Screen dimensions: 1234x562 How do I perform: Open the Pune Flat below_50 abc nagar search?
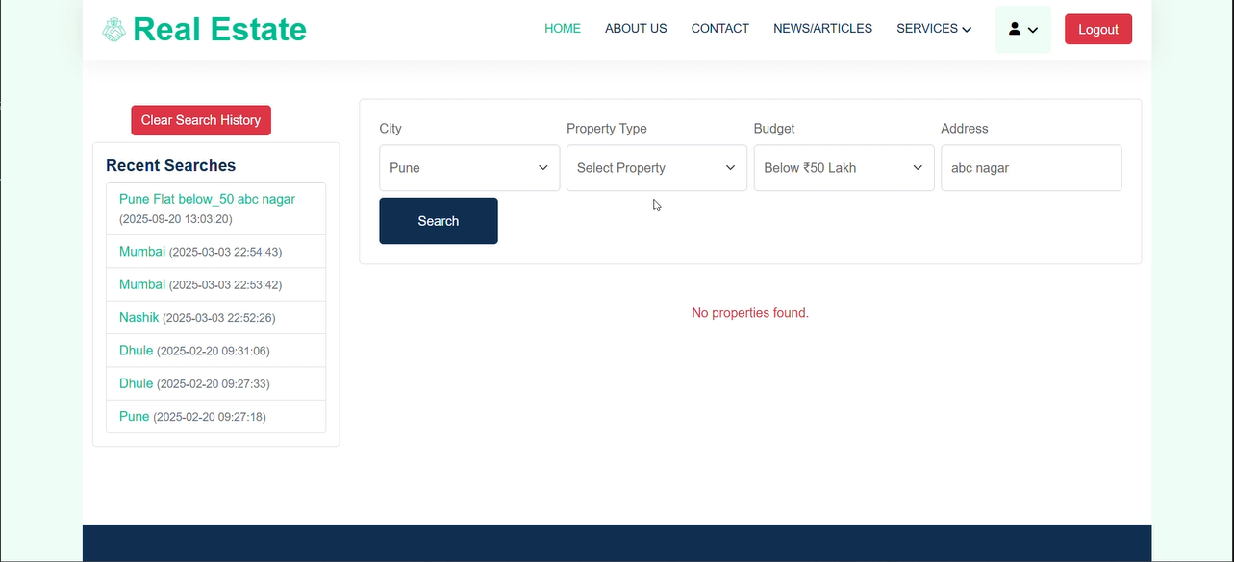[207, 199]
